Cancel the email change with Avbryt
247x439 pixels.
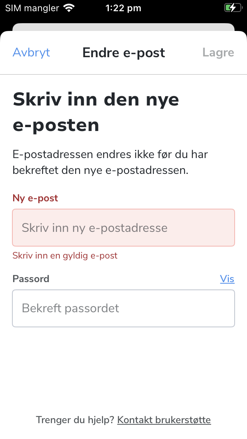pyautogui.click(x=31, y=53)
